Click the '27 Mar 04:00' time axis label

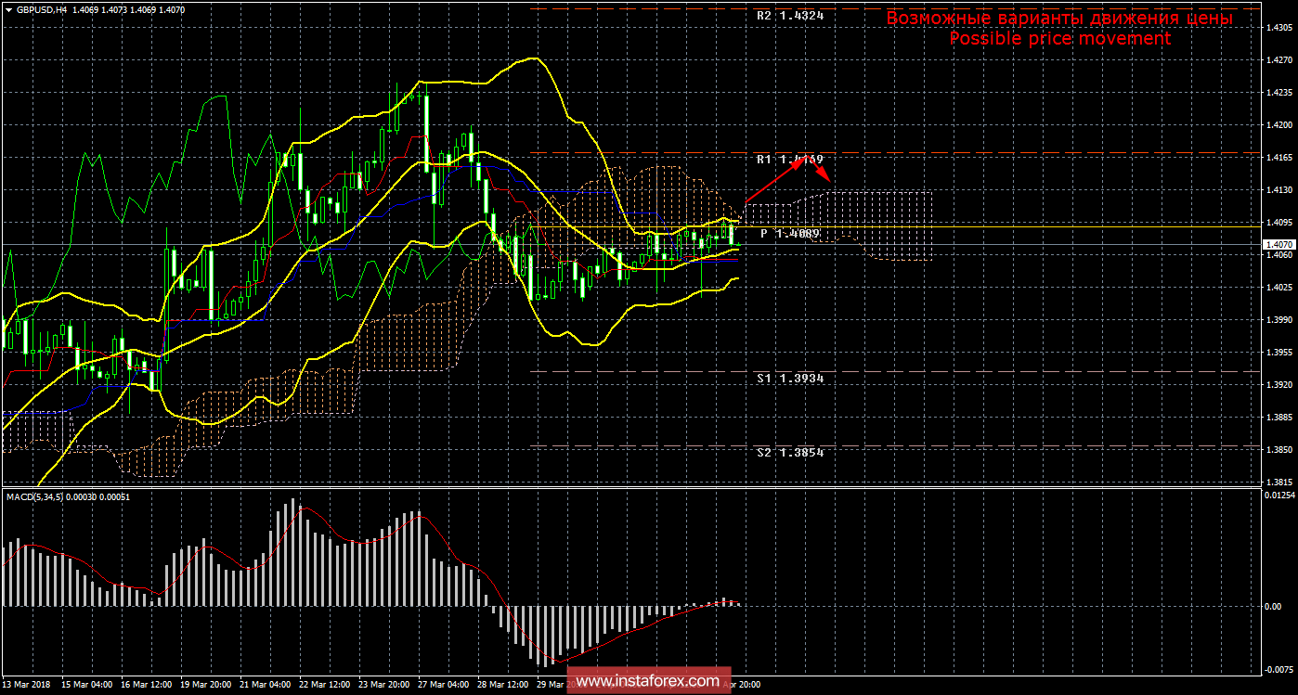coord(446,685)
